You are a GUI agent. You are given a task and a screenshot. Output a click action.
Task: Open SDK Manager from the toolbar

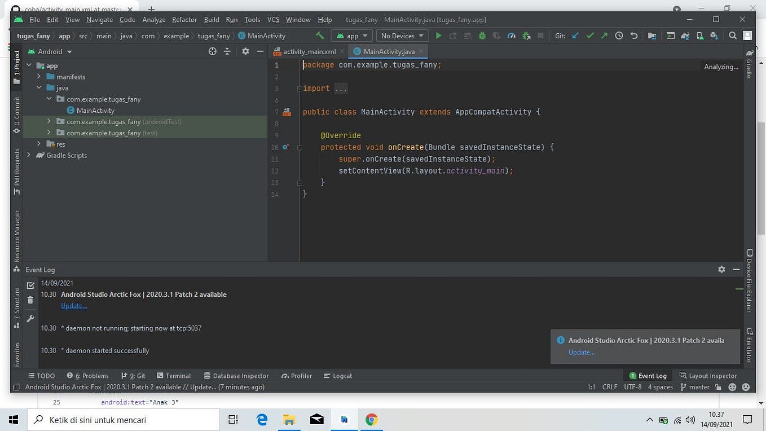[714, 36]
